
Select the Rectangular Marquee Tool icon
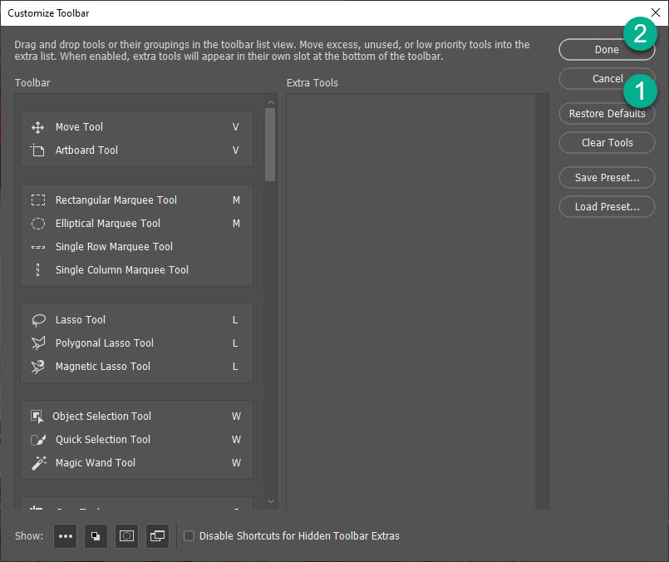[37, 200]
